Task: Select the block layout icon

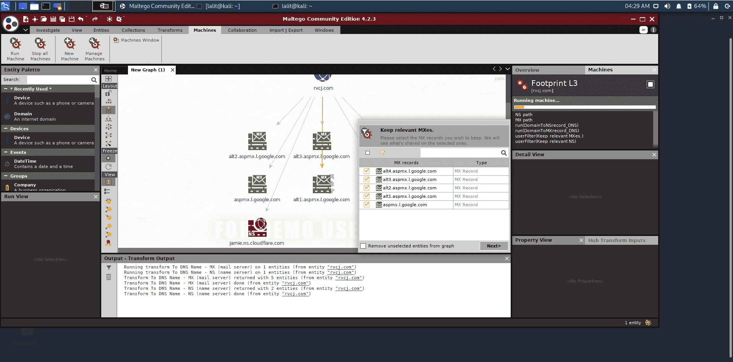Action: [108, 110]
